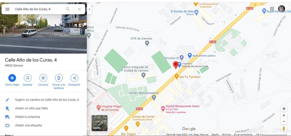Viewport: 291px width, 136px height.
Task: Click the '49022 Zamora' postal text
Action: tap(14, 66)
